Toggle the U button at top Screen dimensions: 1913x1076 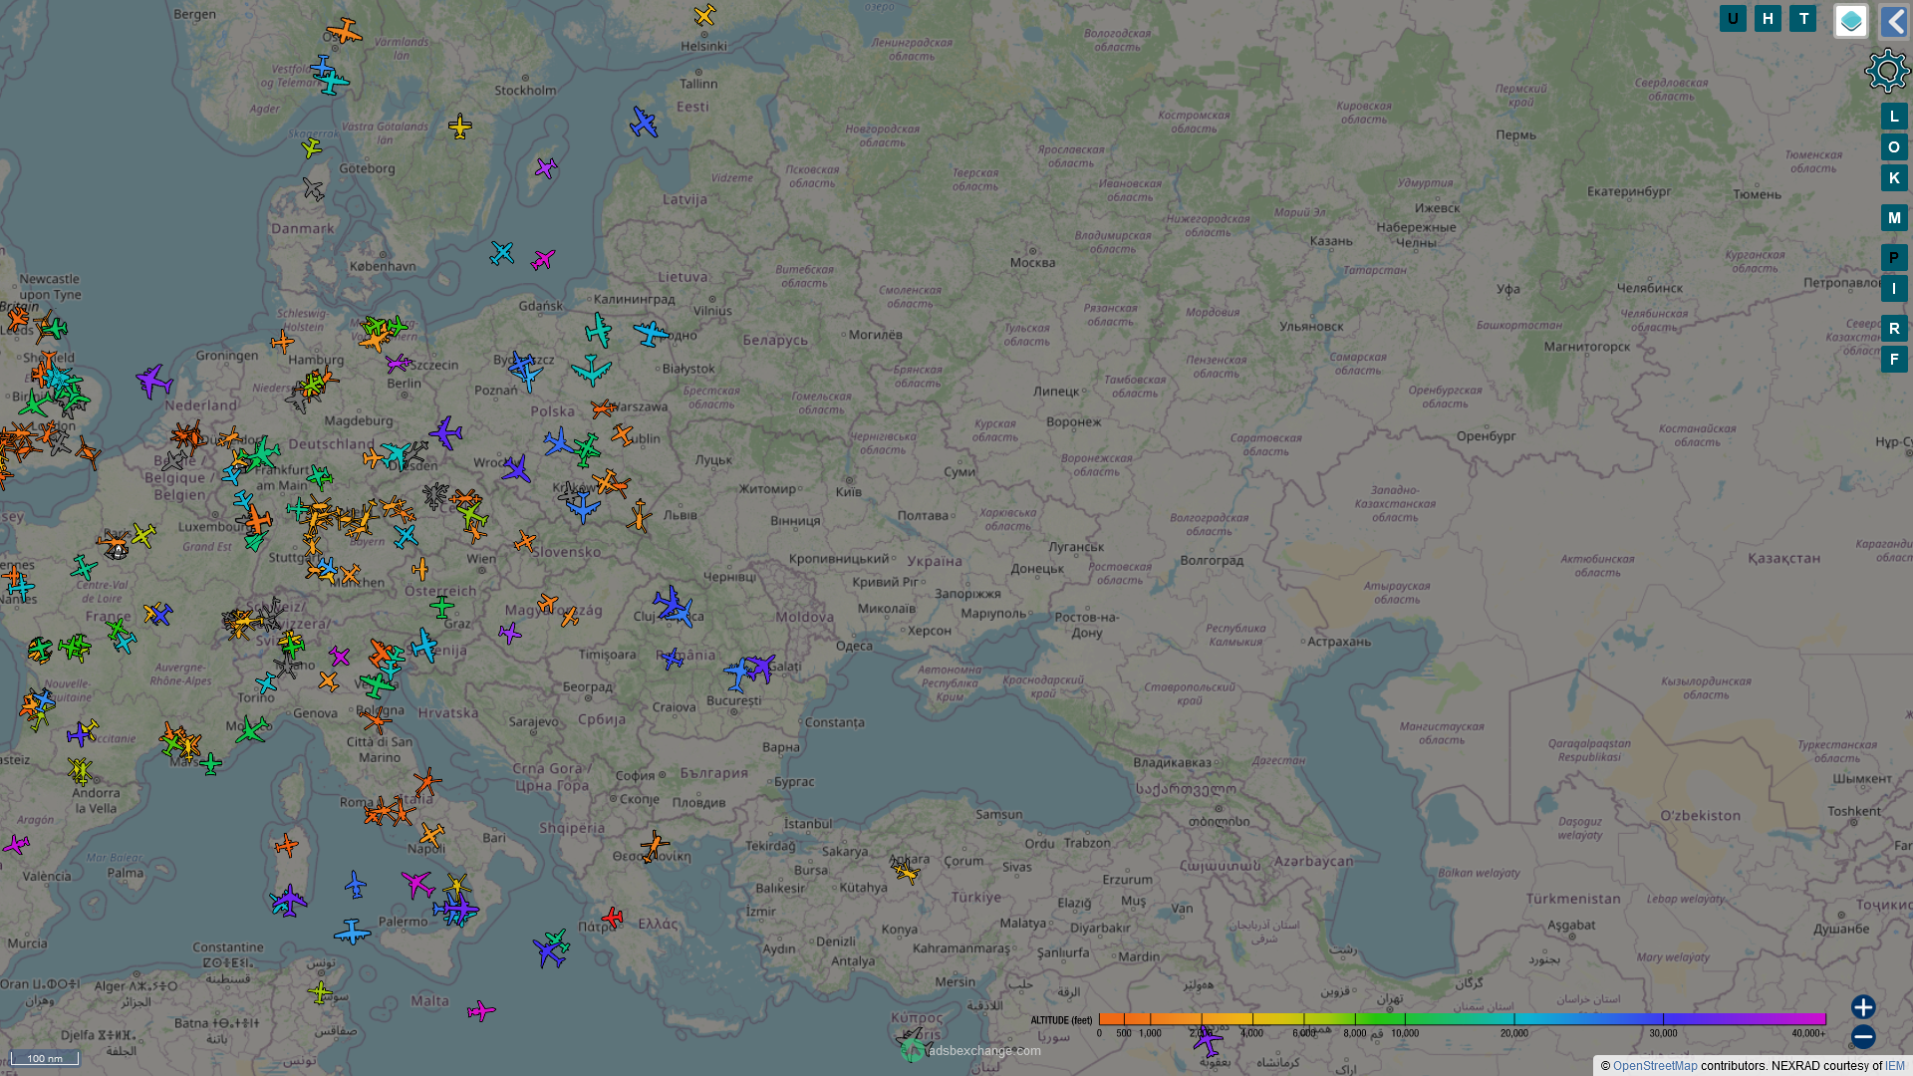click(1733, 19)
